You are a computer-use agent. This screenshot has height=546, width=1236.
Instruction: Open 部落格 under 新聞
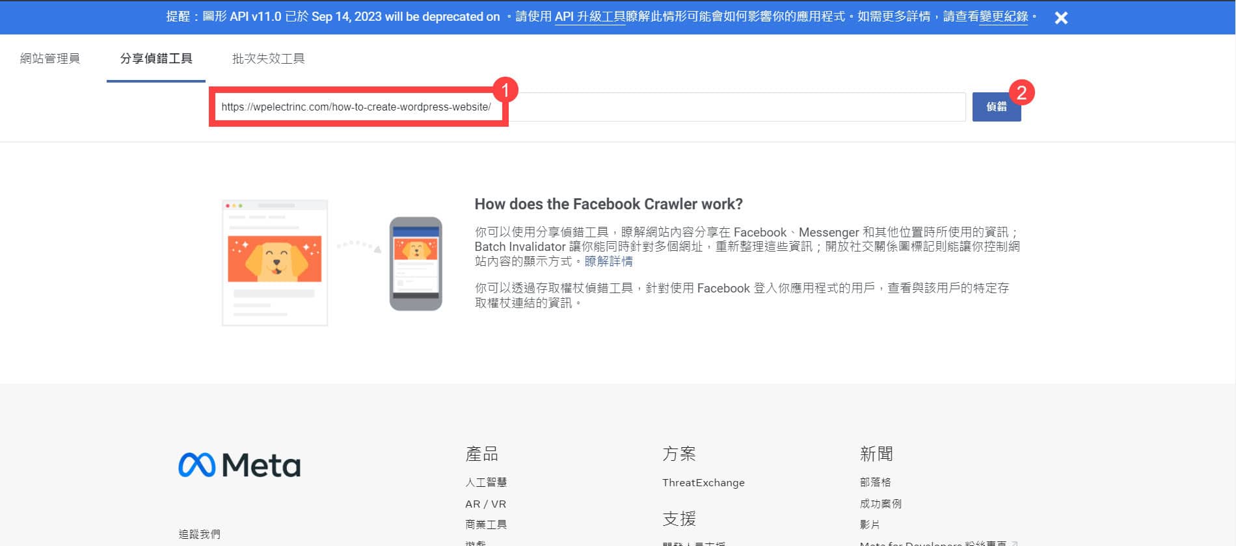click(x=875, y=482)
